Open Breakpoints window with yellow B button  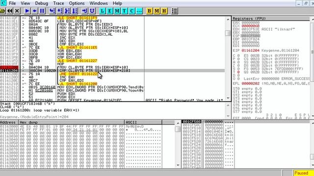tap(149, 11)
